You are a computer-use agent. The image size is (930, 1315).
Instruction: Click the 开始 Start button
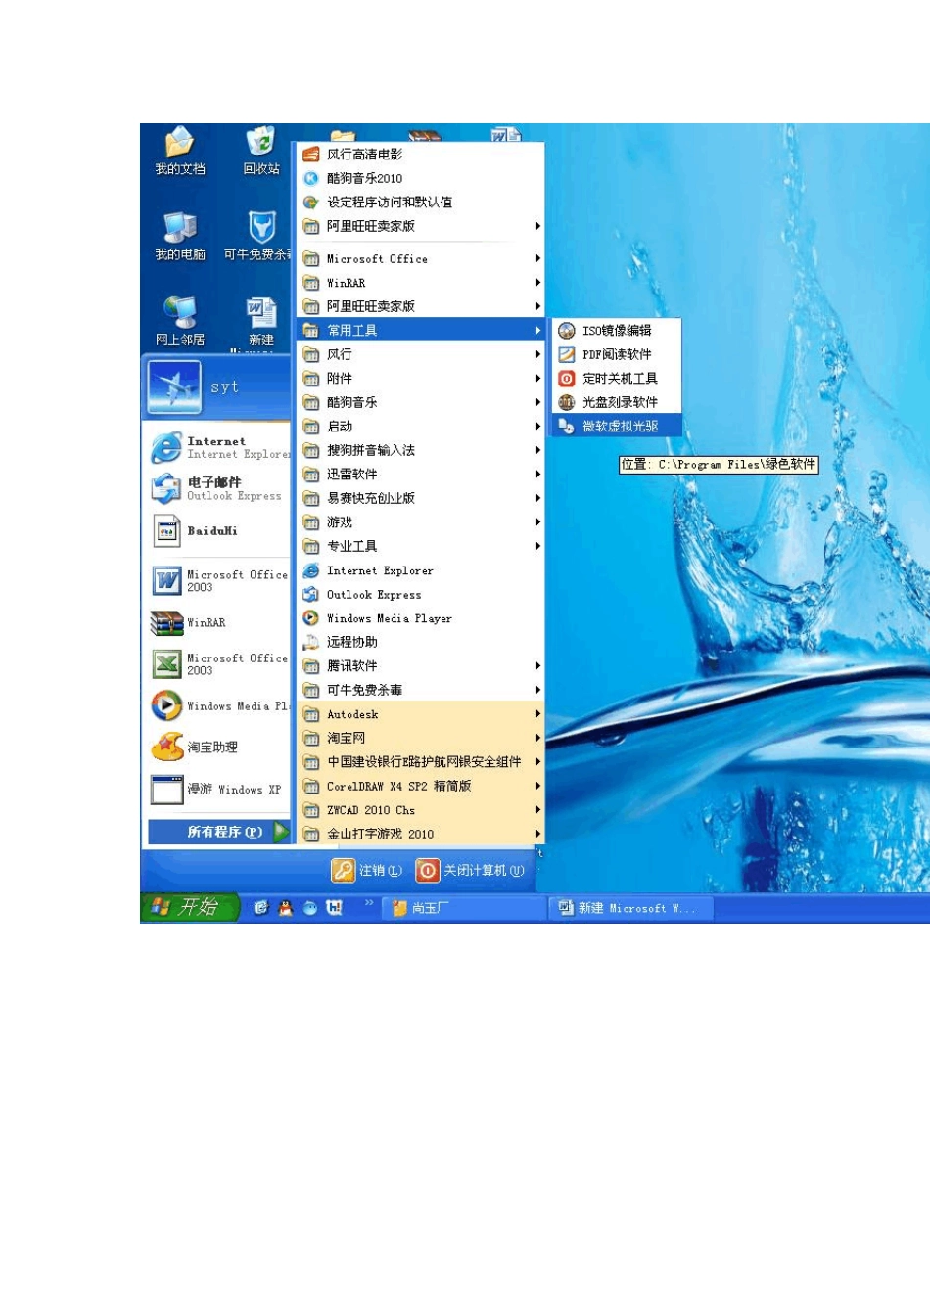[190, 907]
